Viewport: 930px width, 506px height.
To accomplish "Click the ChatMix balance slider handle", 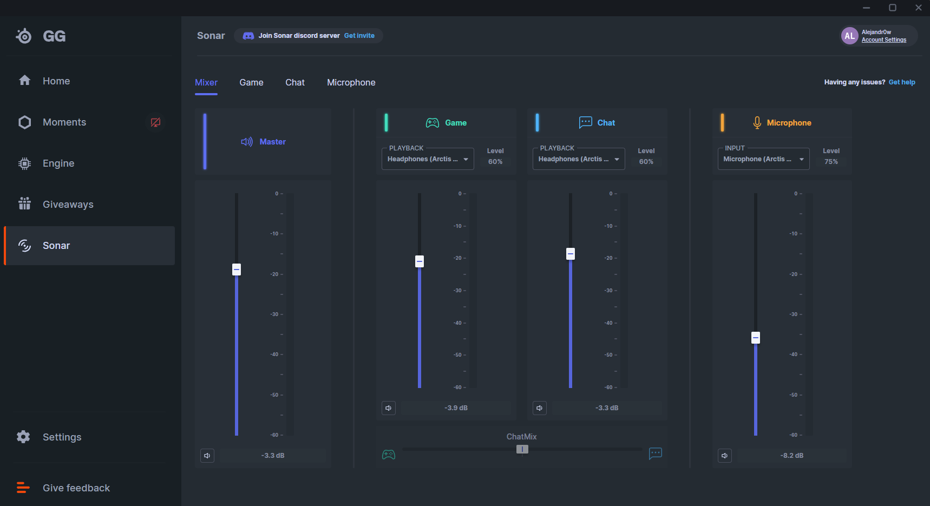I will pyautogui.click(x=522, y=449).
